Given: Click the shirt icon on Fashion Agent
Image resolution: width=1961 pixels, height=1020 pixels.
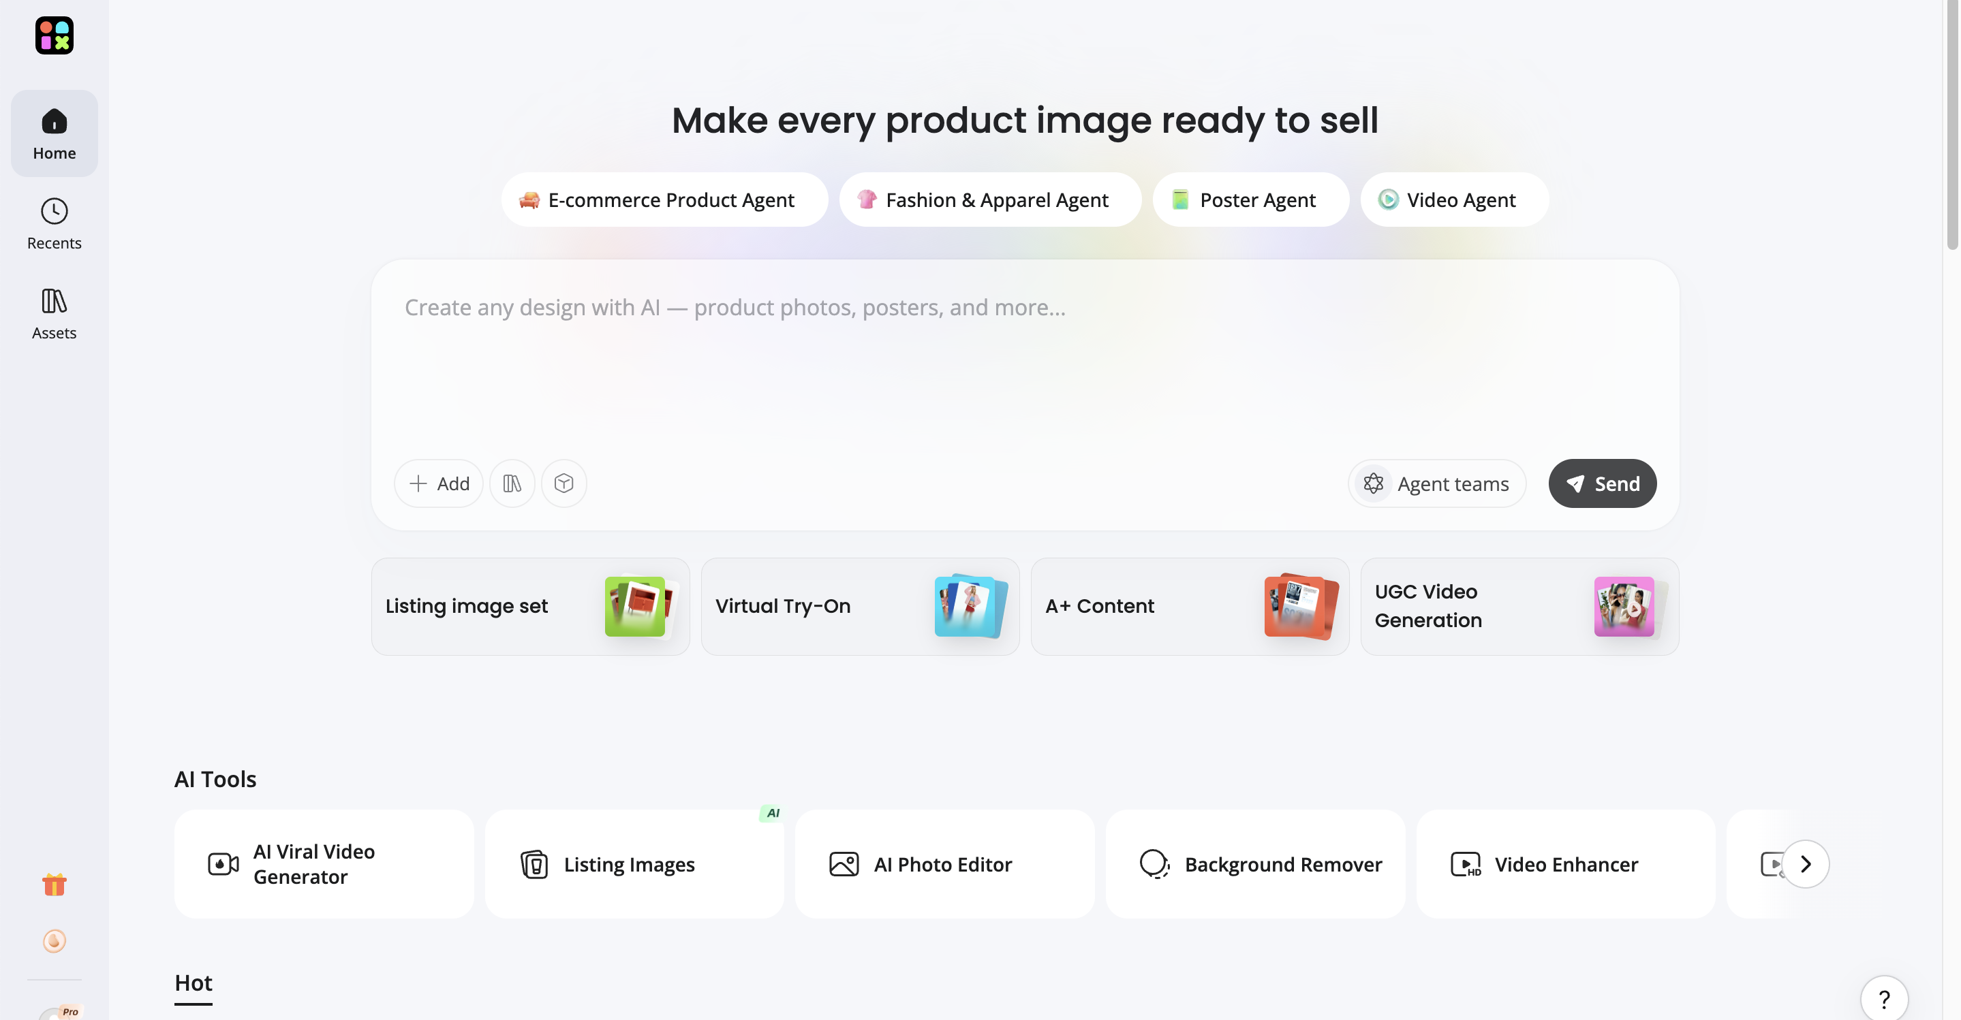Looking at the screenshot, I should click(x=866, y=200).
